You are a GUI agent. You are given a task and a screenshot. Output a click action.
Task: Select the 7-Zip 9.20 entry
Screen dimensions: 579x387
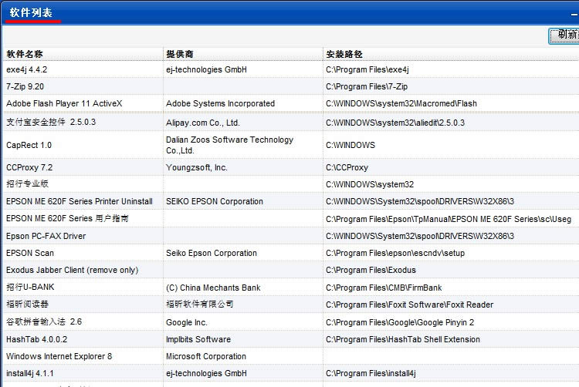pos(25,86)
